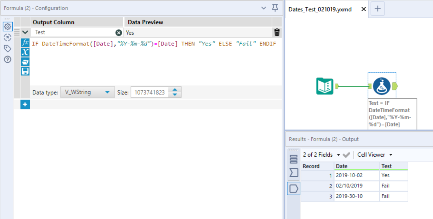Add a new output column with the plus button
The height and width of the screenshot is (219, 433).
(25, 104)
